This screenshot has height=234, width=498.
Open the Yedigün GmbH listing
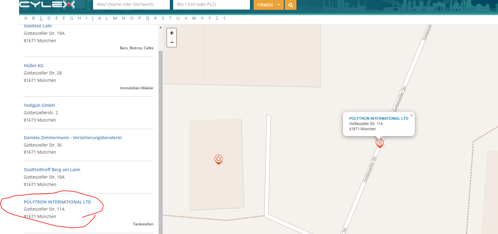pos(39,105)
